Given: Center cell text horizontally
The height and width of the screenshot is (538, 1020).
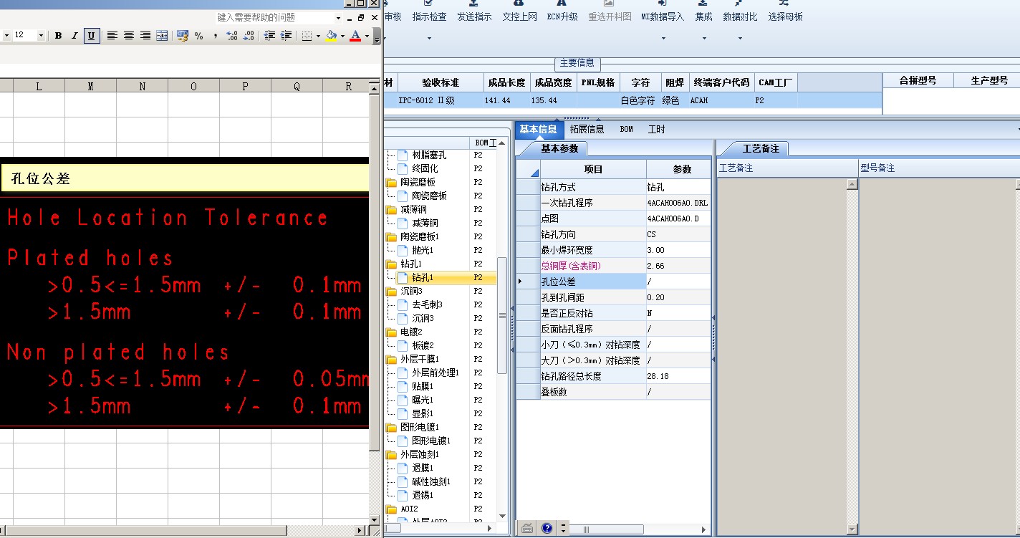Looking at the screenshot, I should point(129,36).
